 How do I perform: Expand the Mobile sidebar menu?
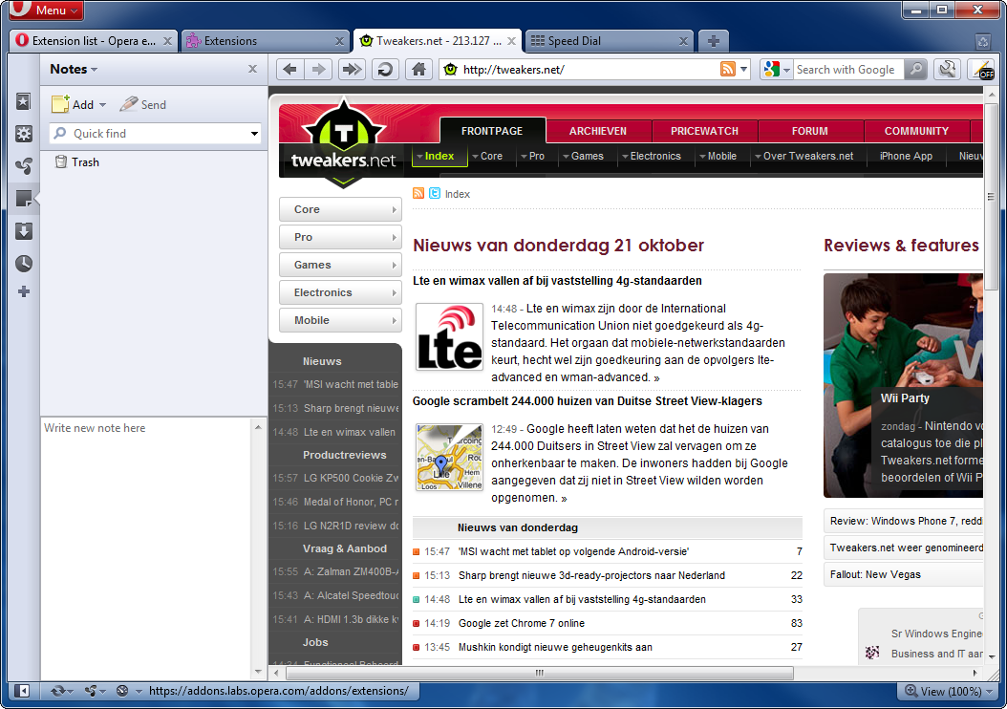click(x=340, y=320)
